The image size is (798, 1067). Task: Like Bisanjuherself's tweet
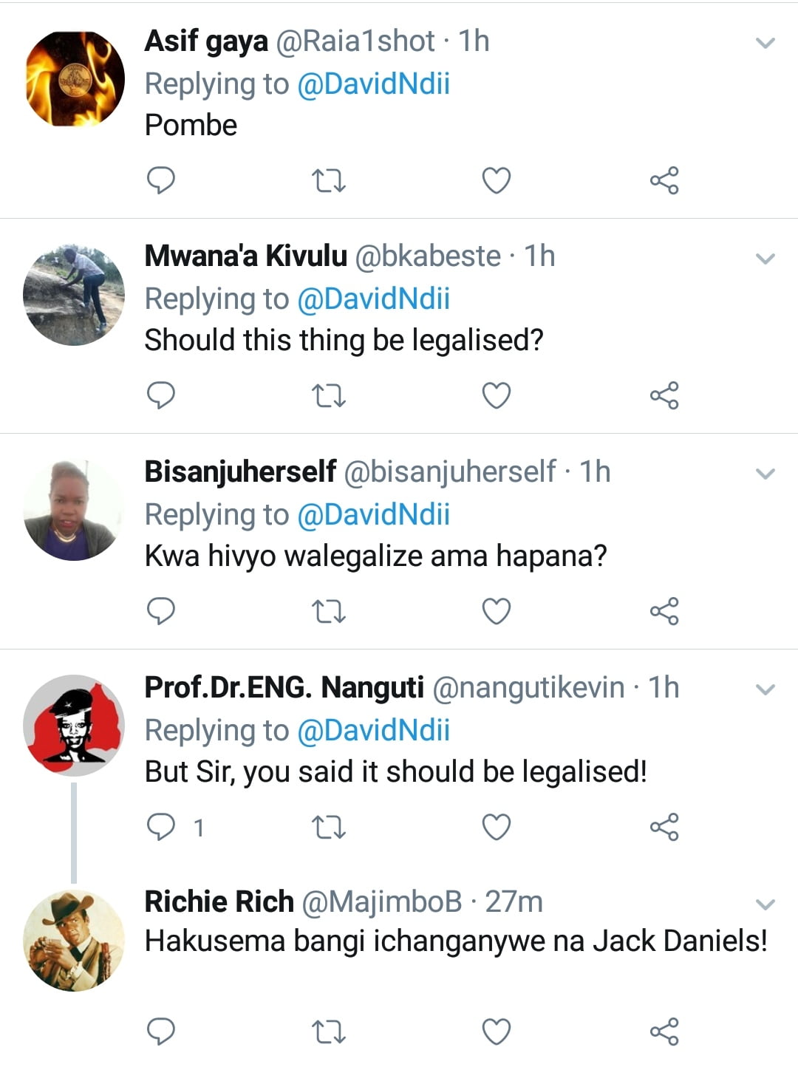click(x=496, y=612)
